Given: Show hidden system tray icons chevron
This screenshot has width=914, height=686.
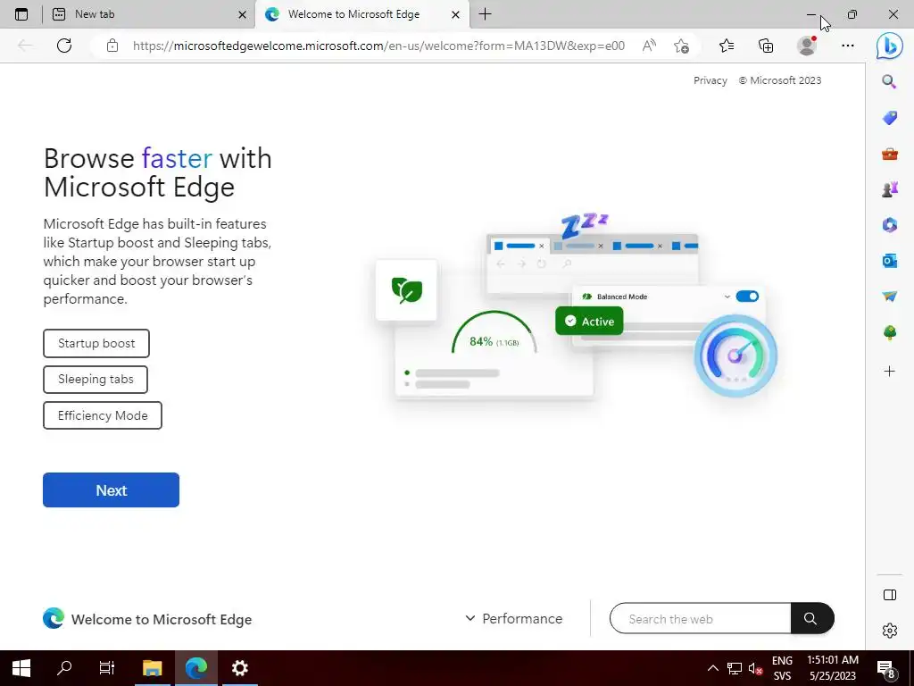Looking at the screenshot, I should click(713, 668).
